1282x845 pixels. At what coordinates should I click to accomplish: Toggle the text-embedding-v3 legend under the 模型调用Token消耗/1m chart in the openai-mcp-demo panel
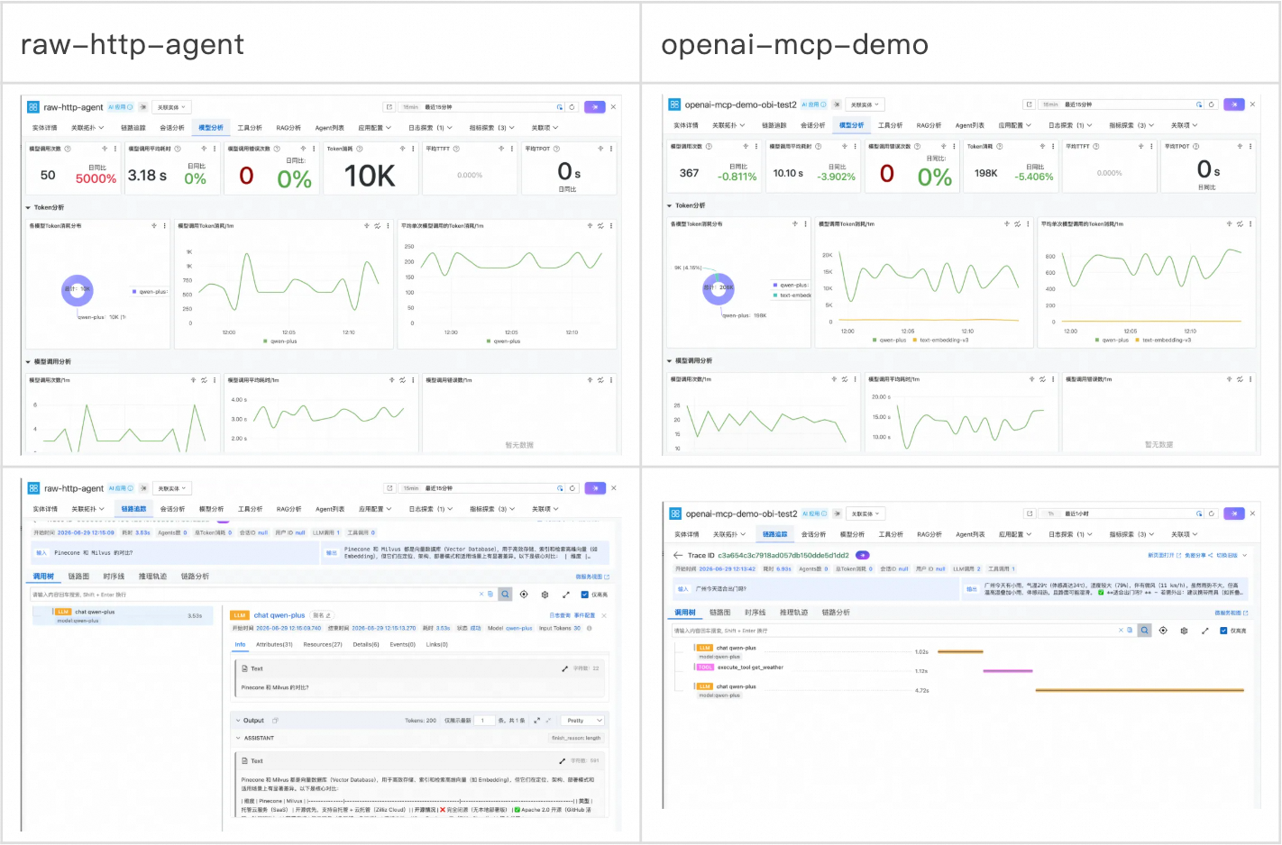point(941,341)
